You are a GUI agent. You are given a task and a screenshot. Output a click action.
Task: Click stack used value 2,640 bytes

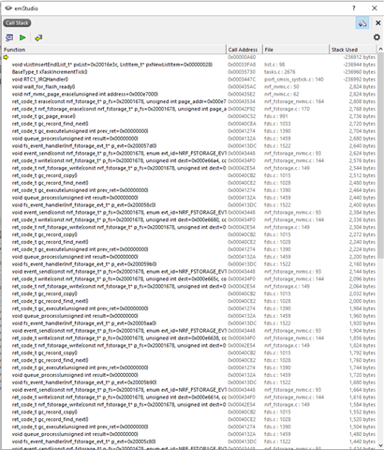(362, 146)
